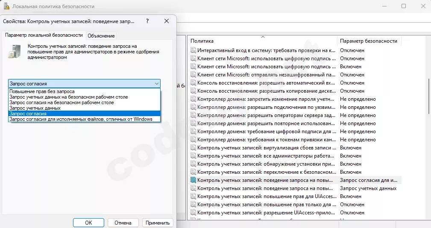Click the question mark help button in dialog
Screen dimensions: 431x228
(x=147, y=21)
